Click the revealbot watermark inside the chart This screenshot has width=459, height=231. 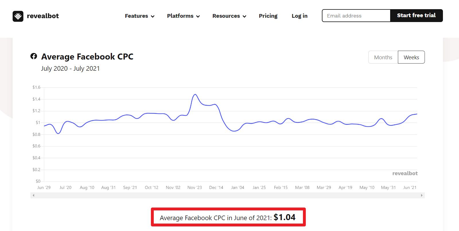404,173
